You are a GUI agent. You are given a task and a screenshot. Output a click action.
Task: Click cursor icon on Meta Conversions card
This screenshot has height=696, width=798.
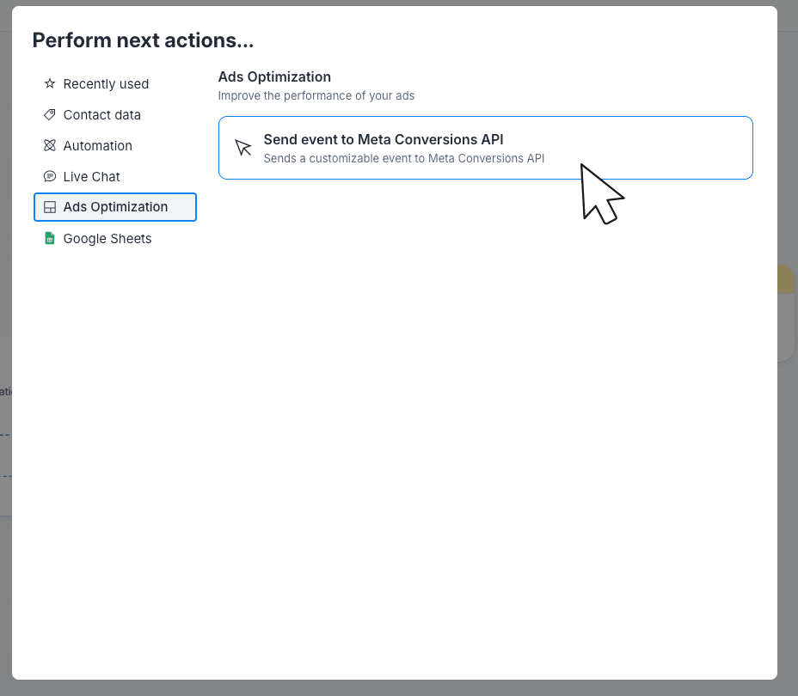coord(243,148)
